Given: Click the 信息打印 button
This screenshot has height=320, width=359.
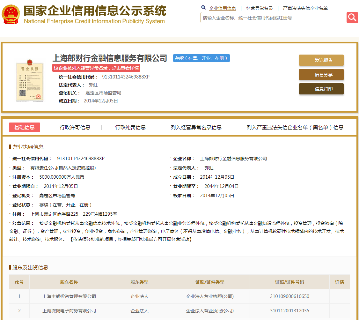Looking at the screenshot, I should [x=321, y=89].
